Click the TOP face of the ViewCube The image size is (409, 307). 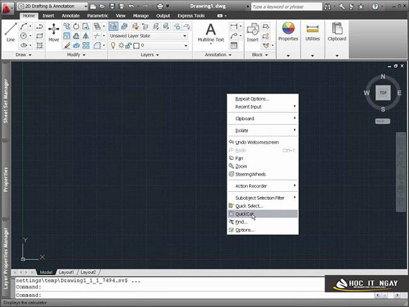point(383,92)
